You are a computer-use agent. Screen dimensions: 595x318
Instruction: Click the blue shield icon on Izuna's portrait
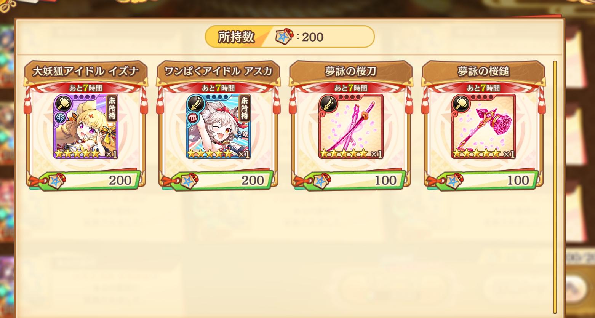pos(60,118)
